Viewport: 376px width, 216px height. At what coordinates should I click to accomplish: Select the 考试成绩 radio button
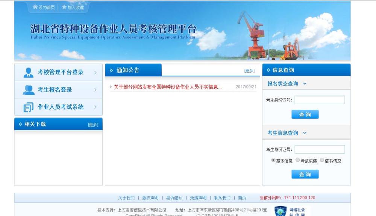pyautogui.click(x=297, y=160)
